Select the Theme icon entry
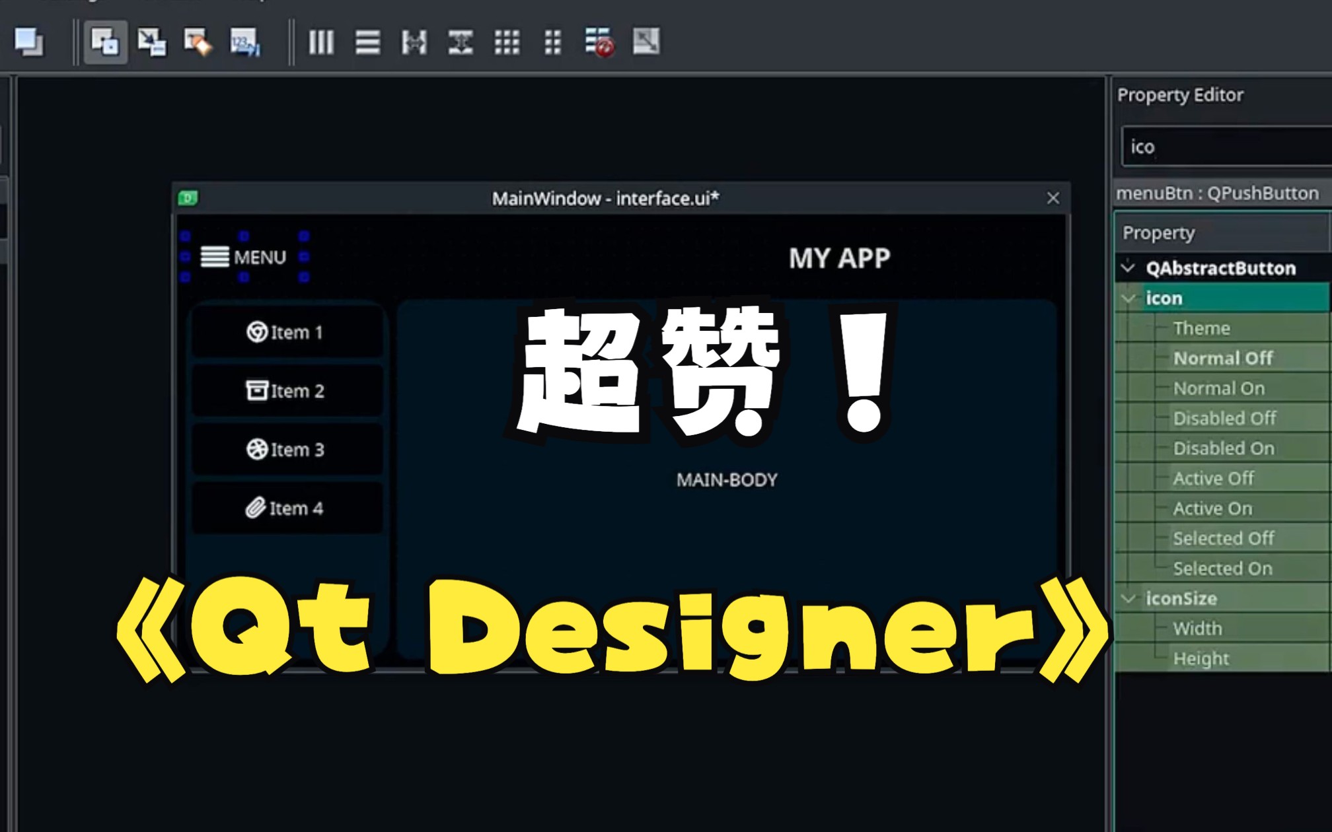 [x=1202, y=328]
